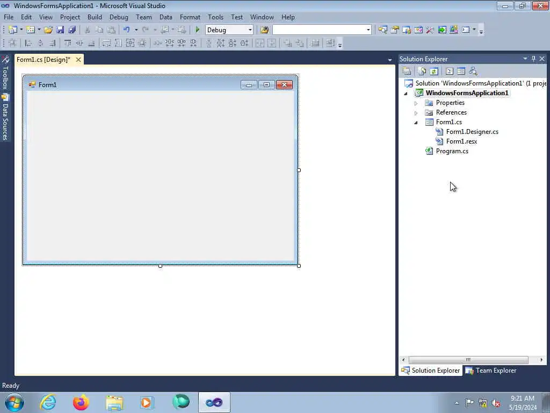The image size is (550, 413).
Task: Switch to the Team Explorer tab
Action: click(491, 371)
